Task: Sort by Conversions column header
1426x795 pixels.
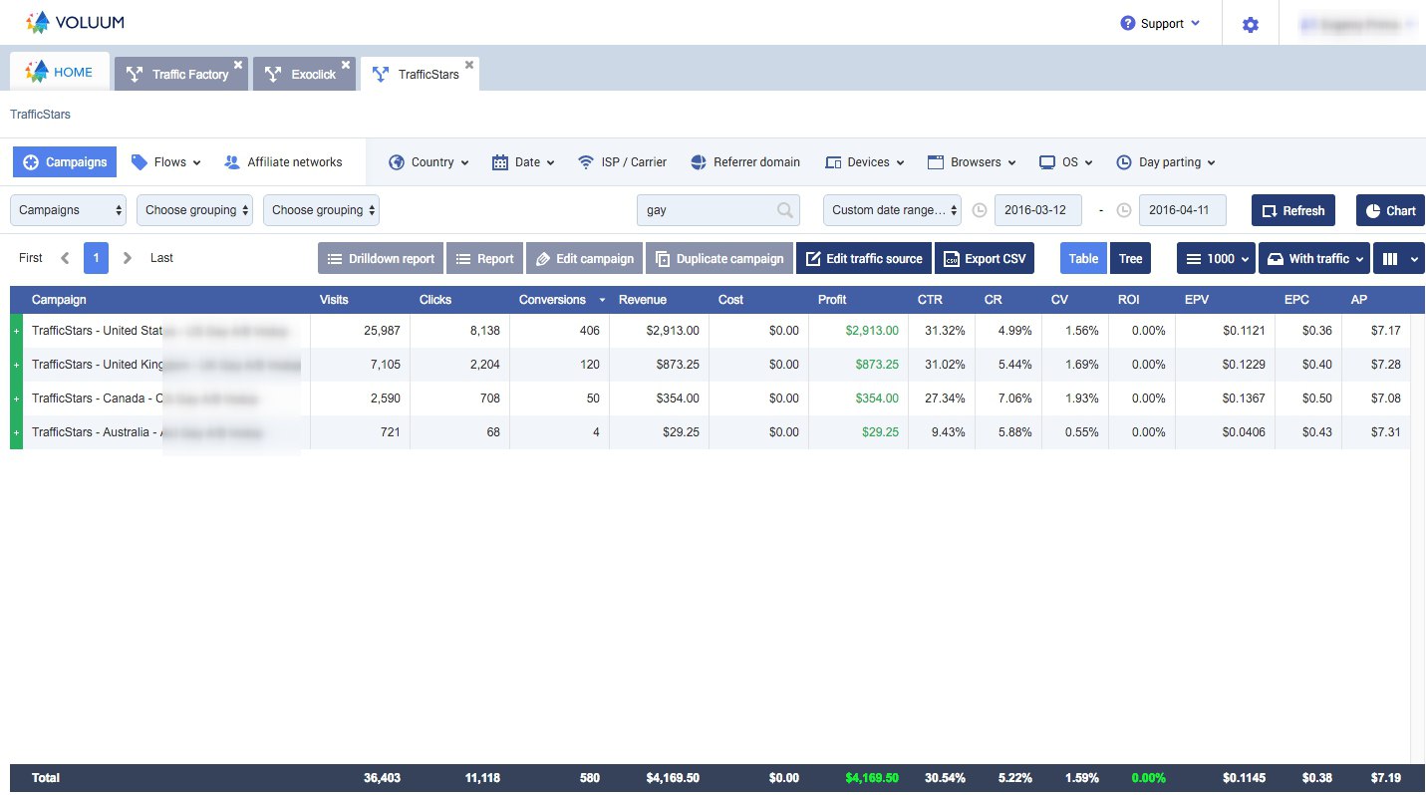Action: point(552,300)
